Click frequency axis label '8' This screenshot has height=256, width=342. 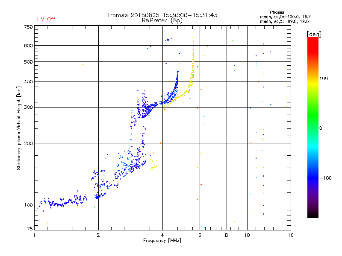[x=227, y=235]
